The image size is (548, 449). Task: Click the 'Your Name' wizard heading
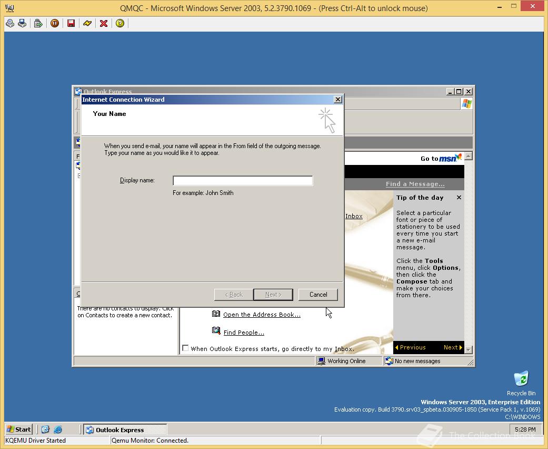pos(109,114)
